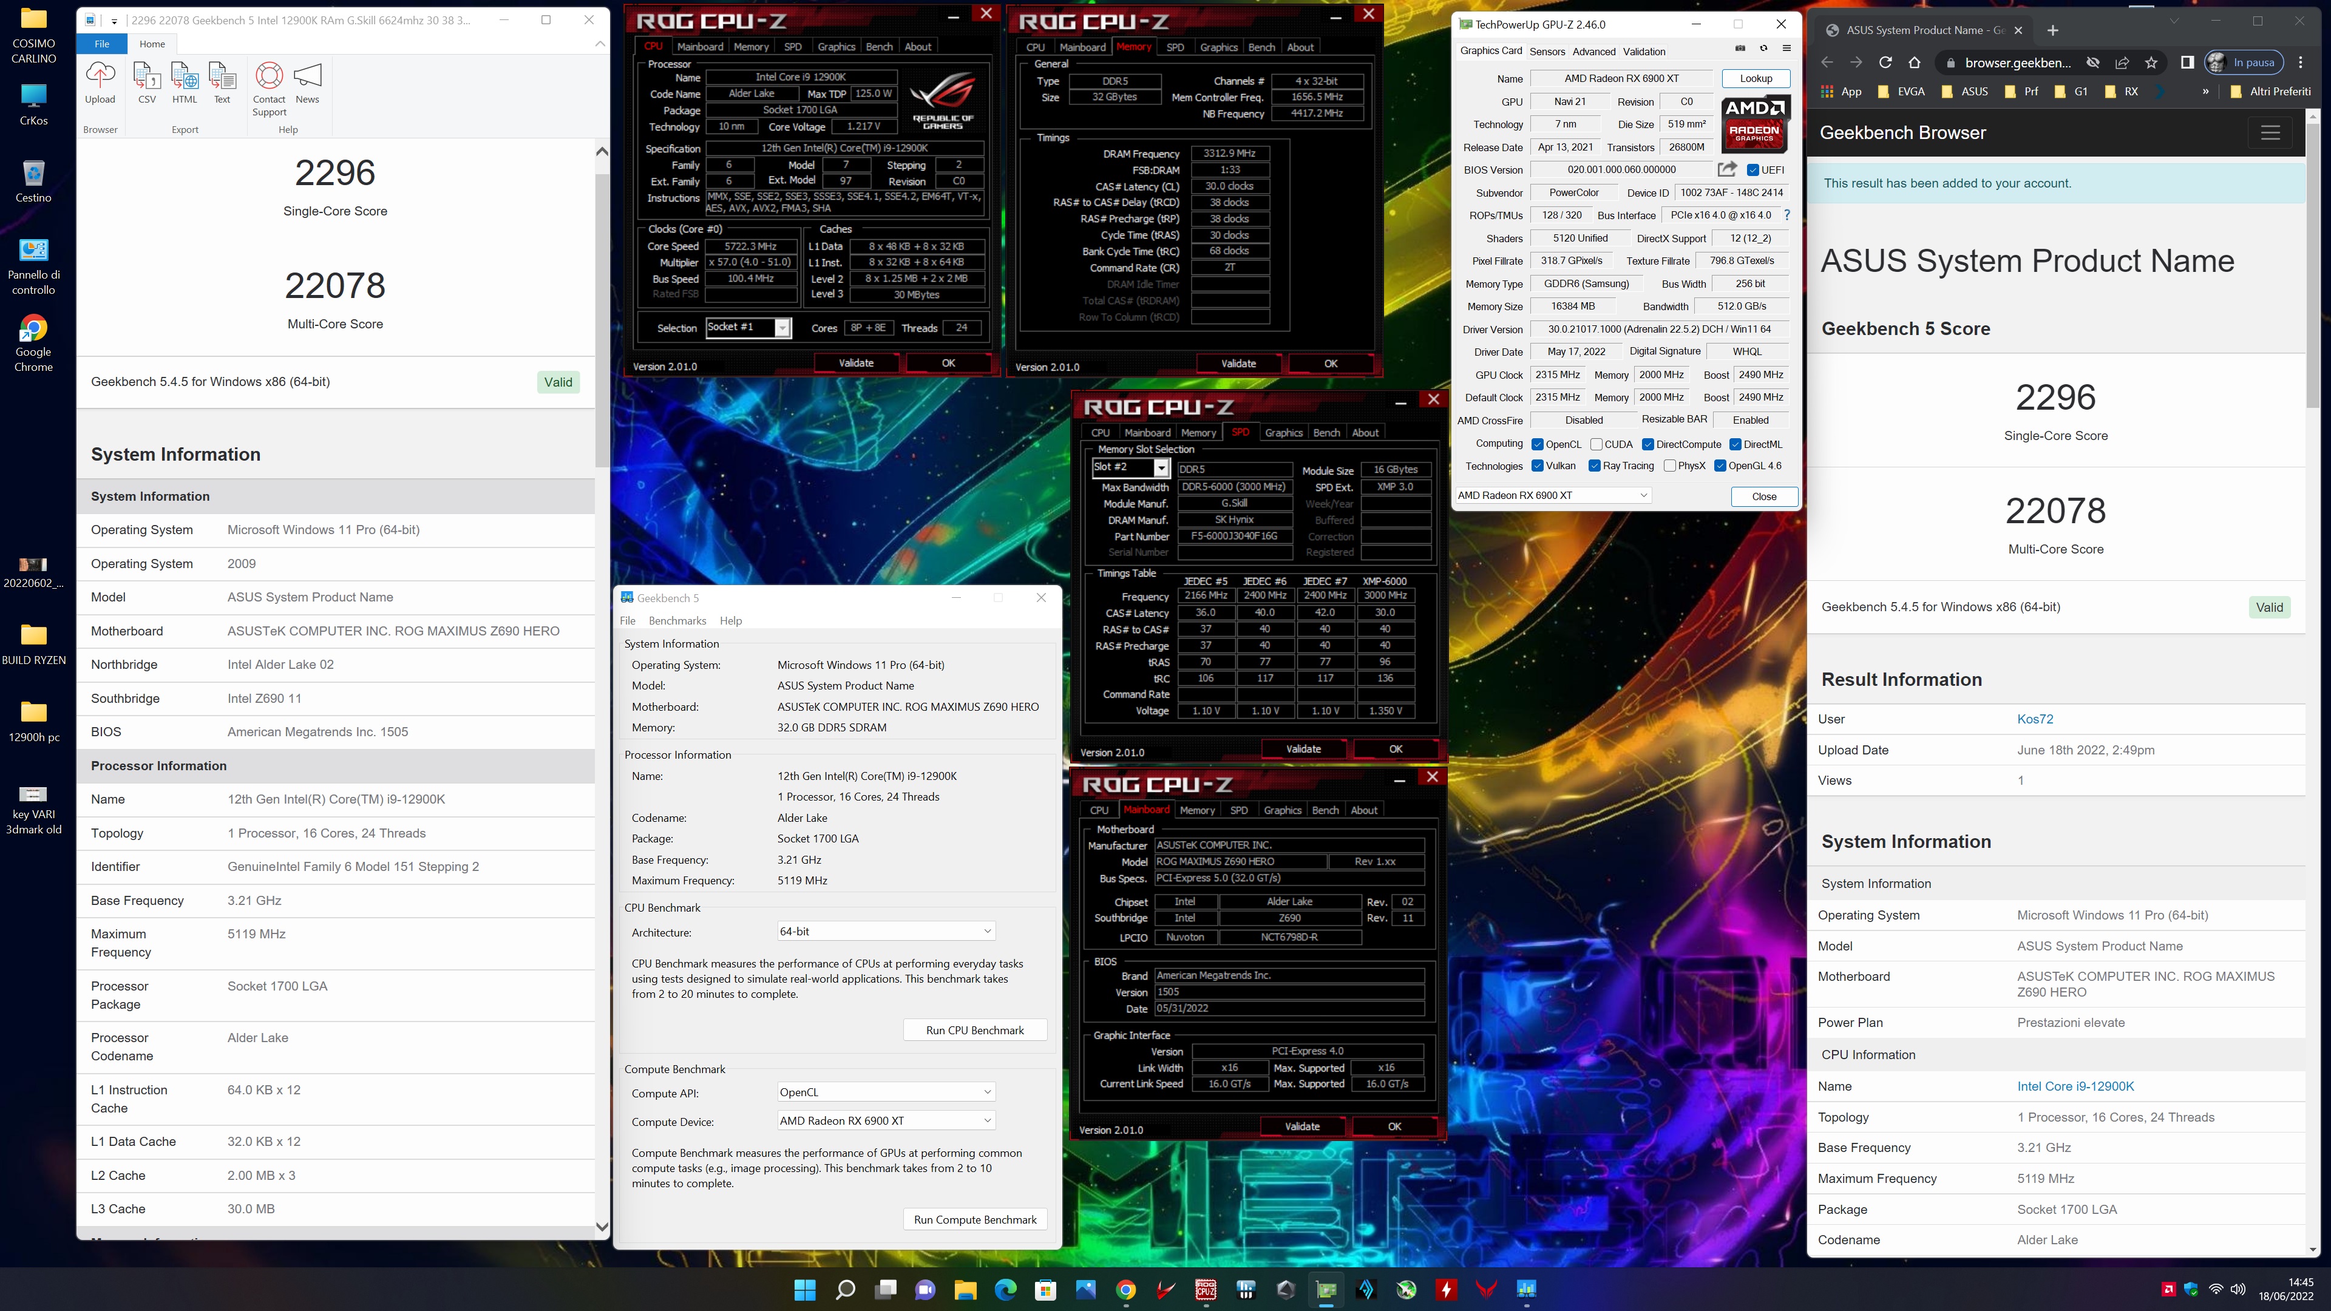Viewport: 2331px width, 1311px height.
Task: Click the Close button in GPU-Z
Action: (x=1763, y=496)
